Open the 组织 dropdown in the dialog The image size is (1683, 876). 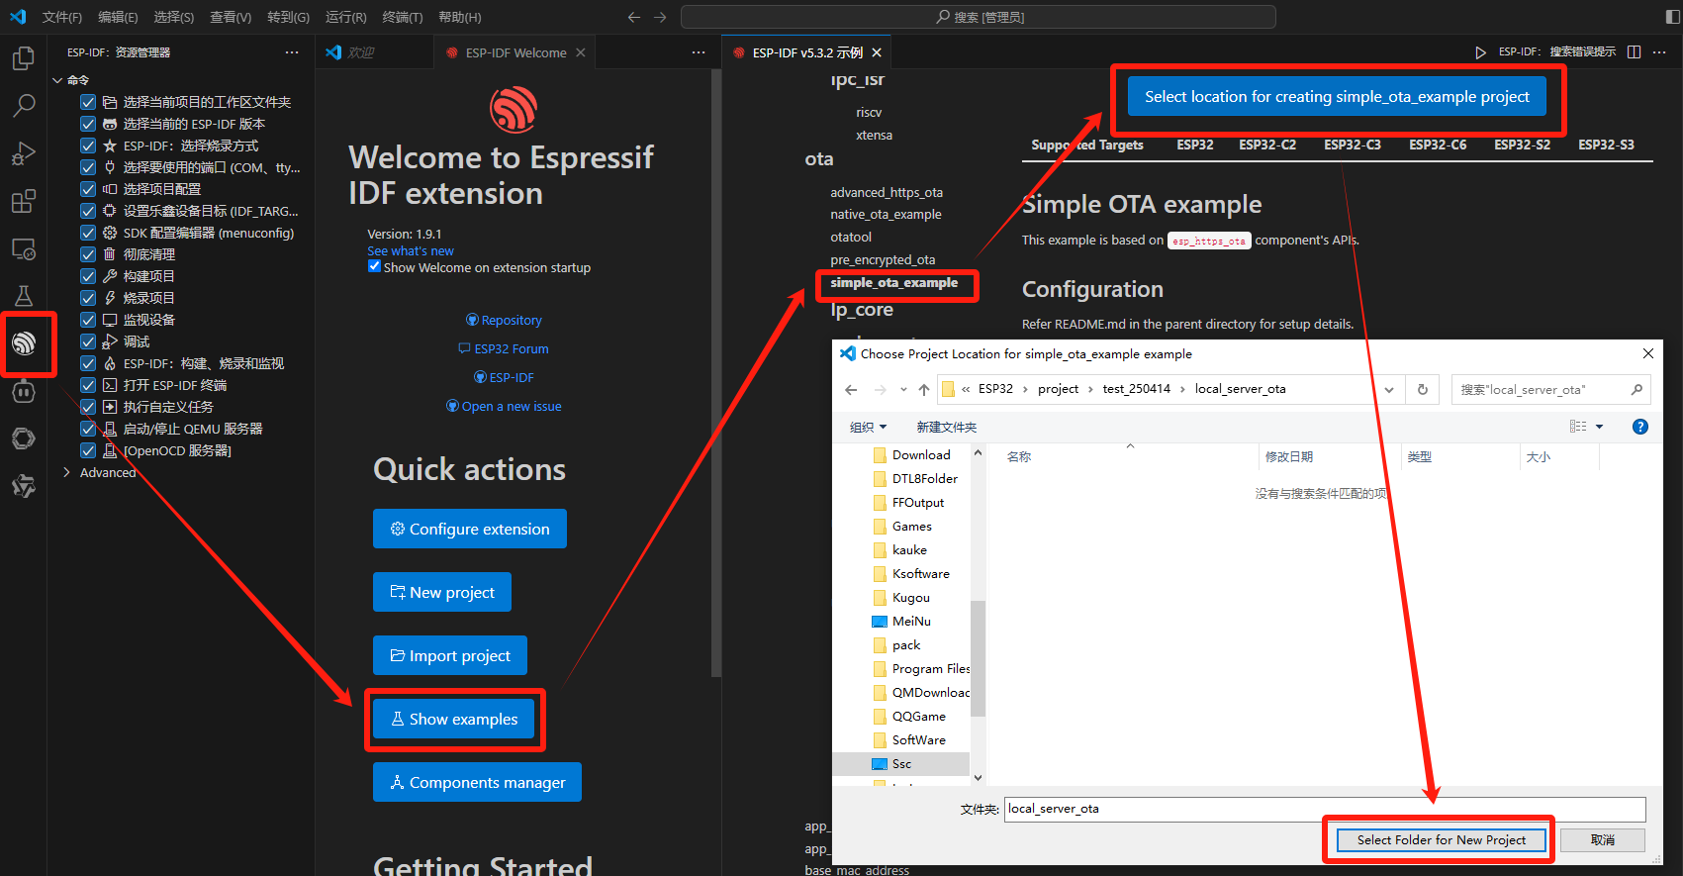click(x=868, y=427)
